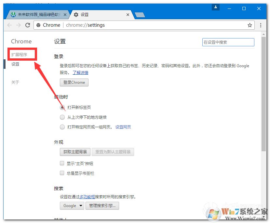270x223 pixels.
Task: Open the user profile icon in title bar
Action: point(215,7)
